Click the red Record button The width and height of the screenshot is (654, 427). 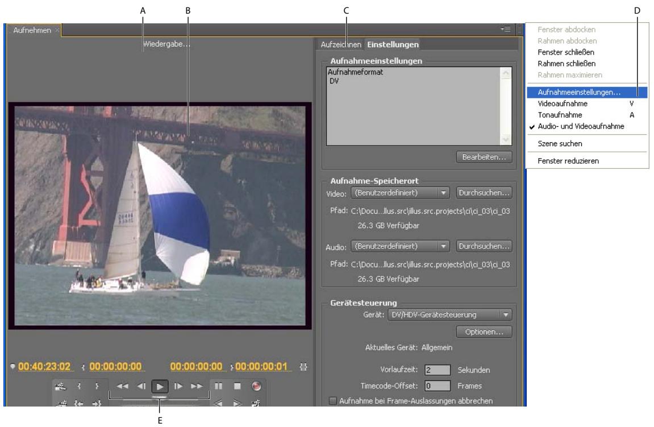pyautogui.click(x=257, y=386)
